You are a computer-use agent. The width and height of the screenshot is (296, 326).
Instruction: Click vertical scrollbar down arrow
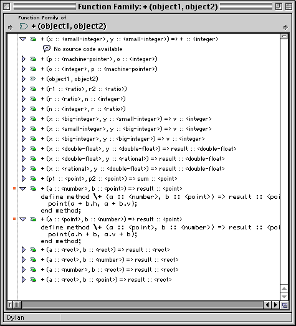pos(284,297)
